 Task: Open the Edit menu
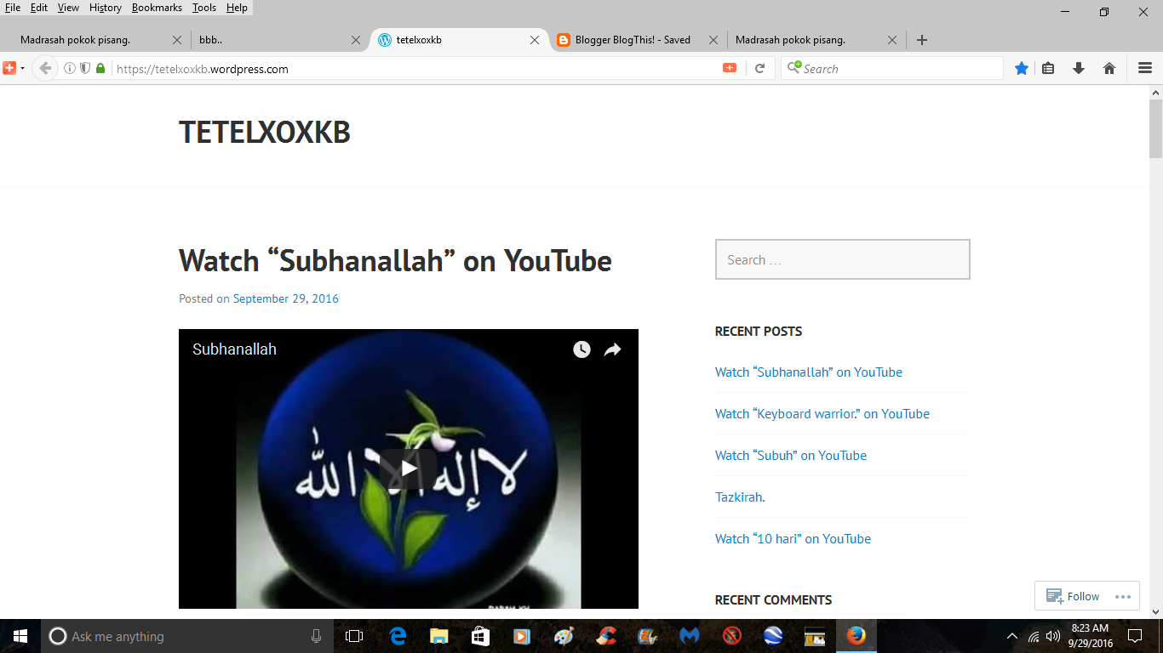pos(39,8)
